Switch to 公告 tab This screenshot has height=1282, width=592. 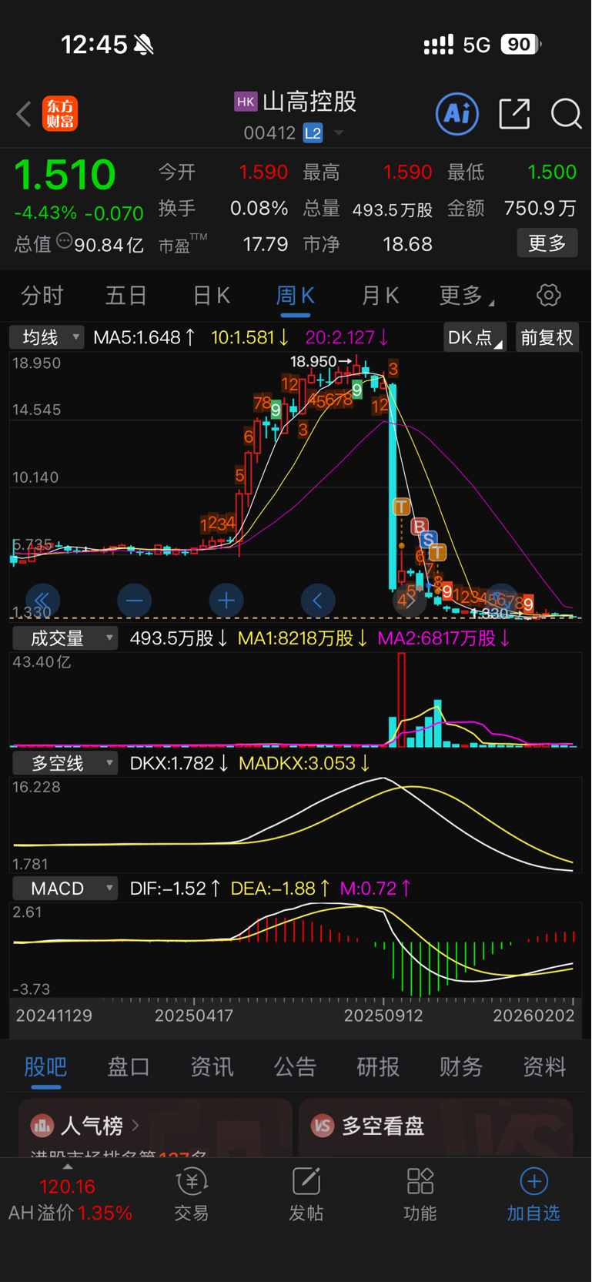296,1066
